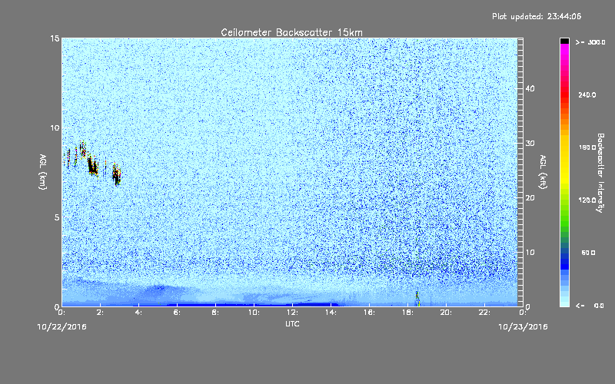Click the '18:' hour tick label
The width and height of the screenshot is (615, 384).
tap(408, 313)
